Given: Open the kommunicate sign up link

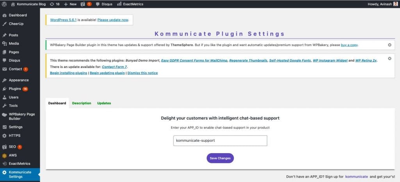Looking at the screenshot, I should point(357,177).
